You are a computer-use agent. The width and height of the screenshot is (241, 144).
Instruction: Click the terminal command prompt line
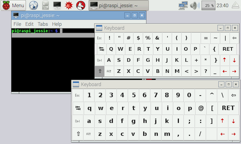[53, 31]
